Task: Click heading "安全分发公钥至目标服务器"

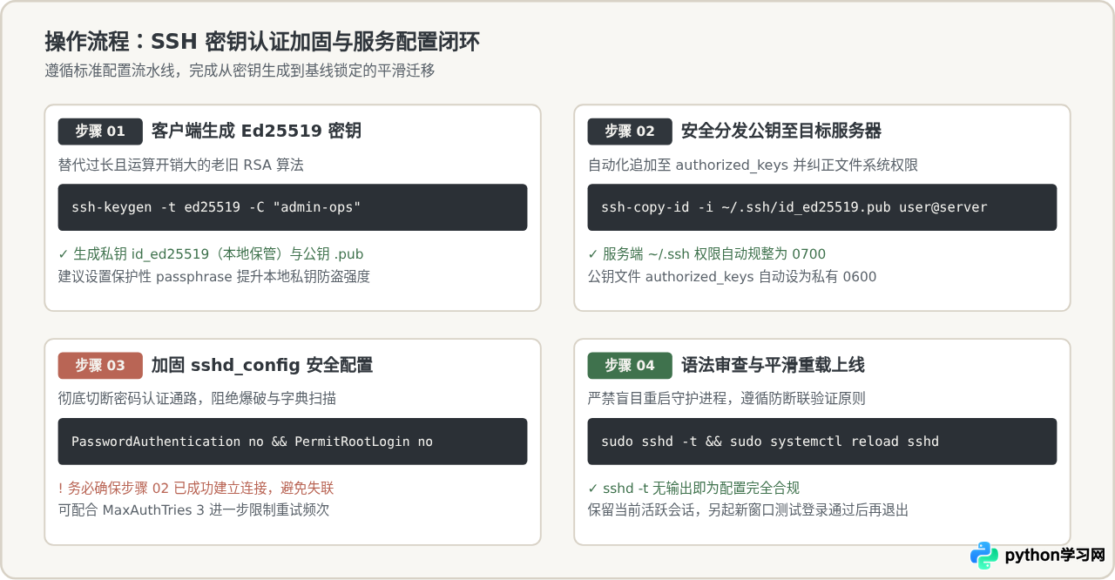Action: pyautogui.click(x=781, y=132)
